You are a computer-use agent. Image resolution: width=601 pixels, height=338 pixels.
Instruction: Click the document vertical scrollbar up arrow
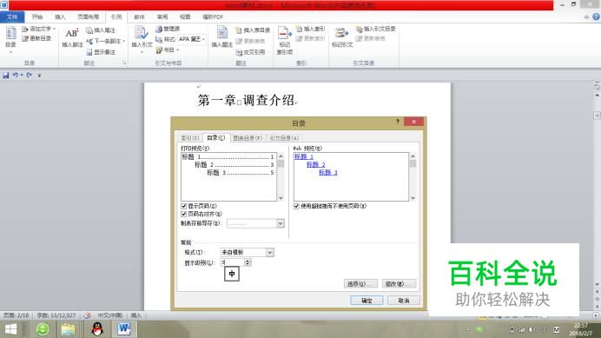tap(598, 96)
